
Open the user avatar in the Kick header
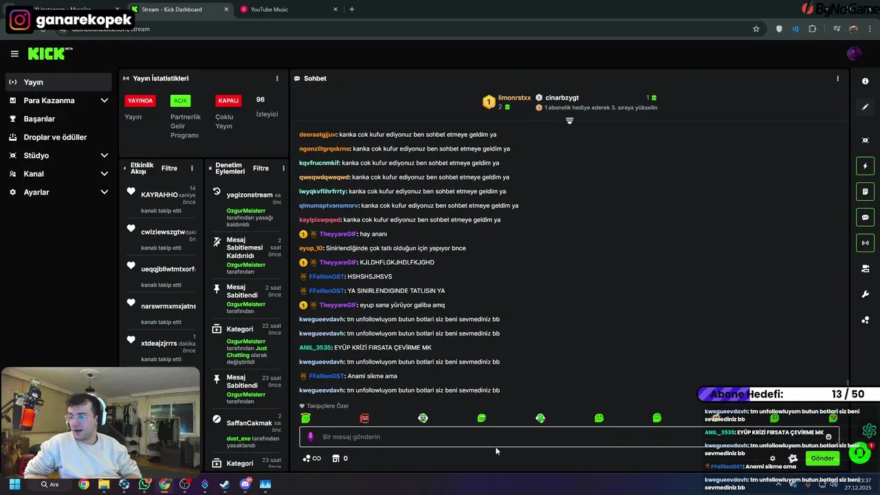tap(854, 54)
